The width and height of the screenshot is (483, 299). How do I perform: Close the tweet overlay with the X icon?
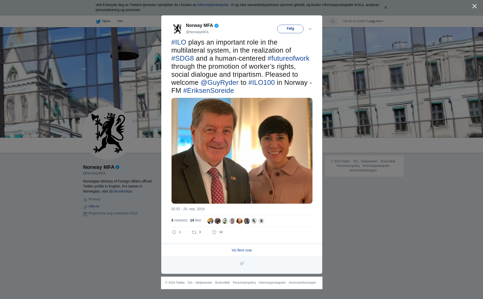(474, 6)
